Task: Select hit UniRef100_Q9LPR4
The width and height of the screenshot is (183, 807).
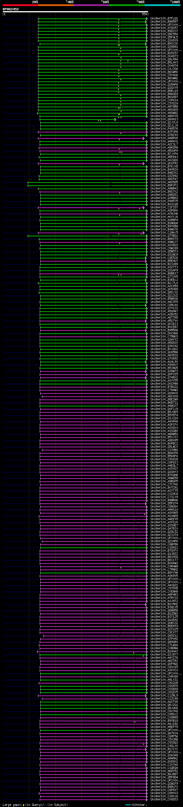Action: click(164, 60)
